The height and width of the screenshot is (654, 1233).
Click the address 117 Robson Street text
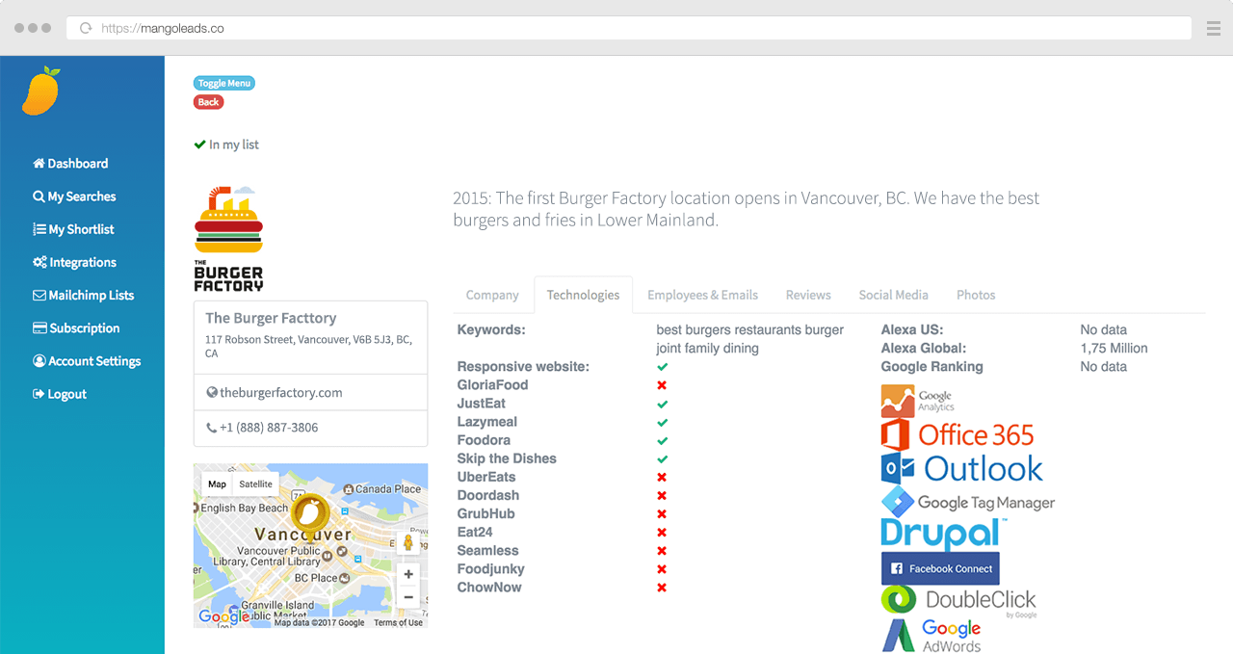pos(308,347)
